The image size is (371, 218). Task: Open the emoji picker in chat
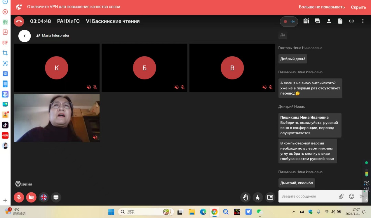click(351, 196)
